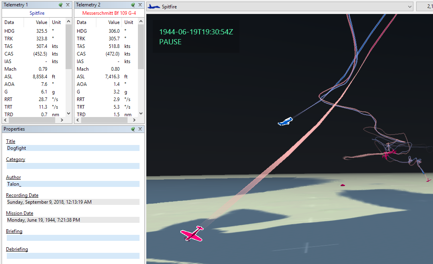Image resolution: width=433 pixels, height=264 pixels.
Task: Click the Telemetry 1 panel title bar
Action: [37, 5]
